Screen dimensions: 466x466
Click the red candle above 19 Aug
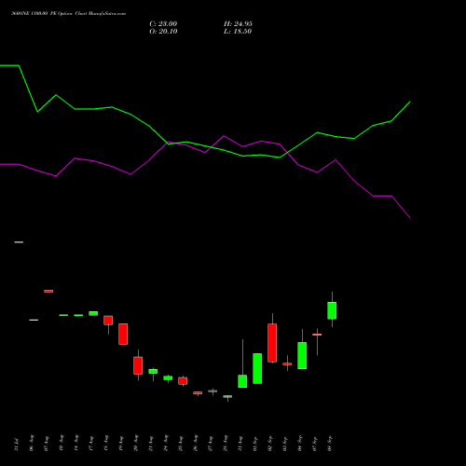tap(123, 334)
